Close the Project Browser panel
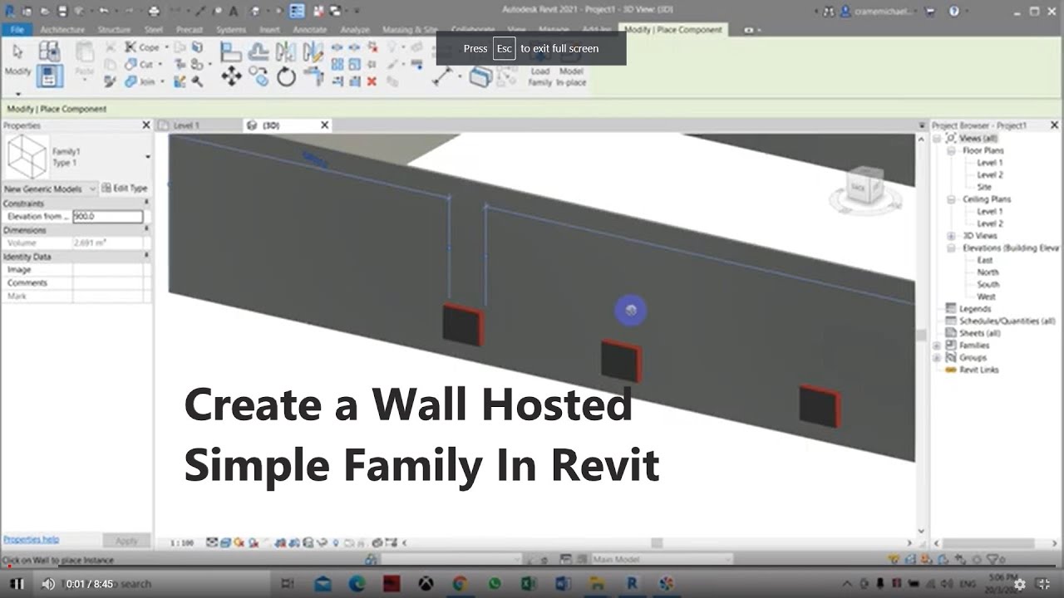The width and height of the screenshot is (1064, 598). pos(1054,125)
